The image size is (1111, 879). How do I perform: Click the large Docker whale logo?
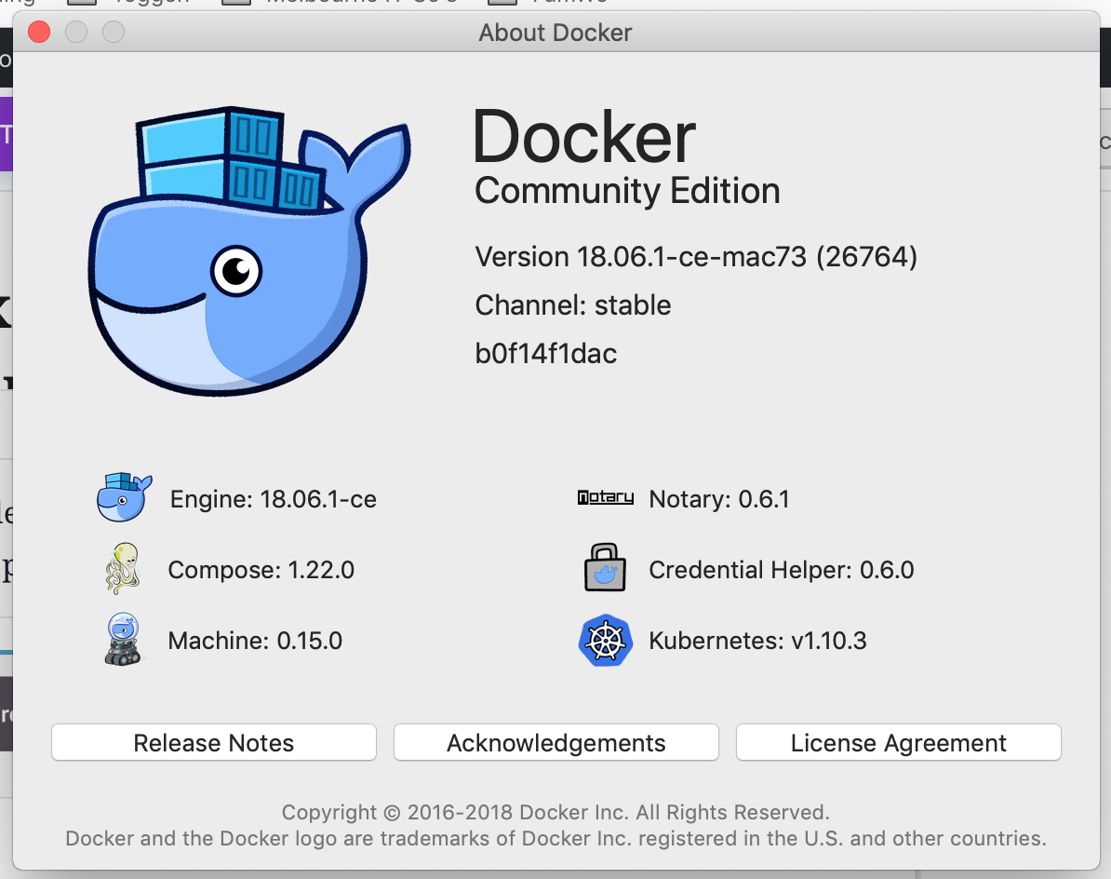[249, 250]
